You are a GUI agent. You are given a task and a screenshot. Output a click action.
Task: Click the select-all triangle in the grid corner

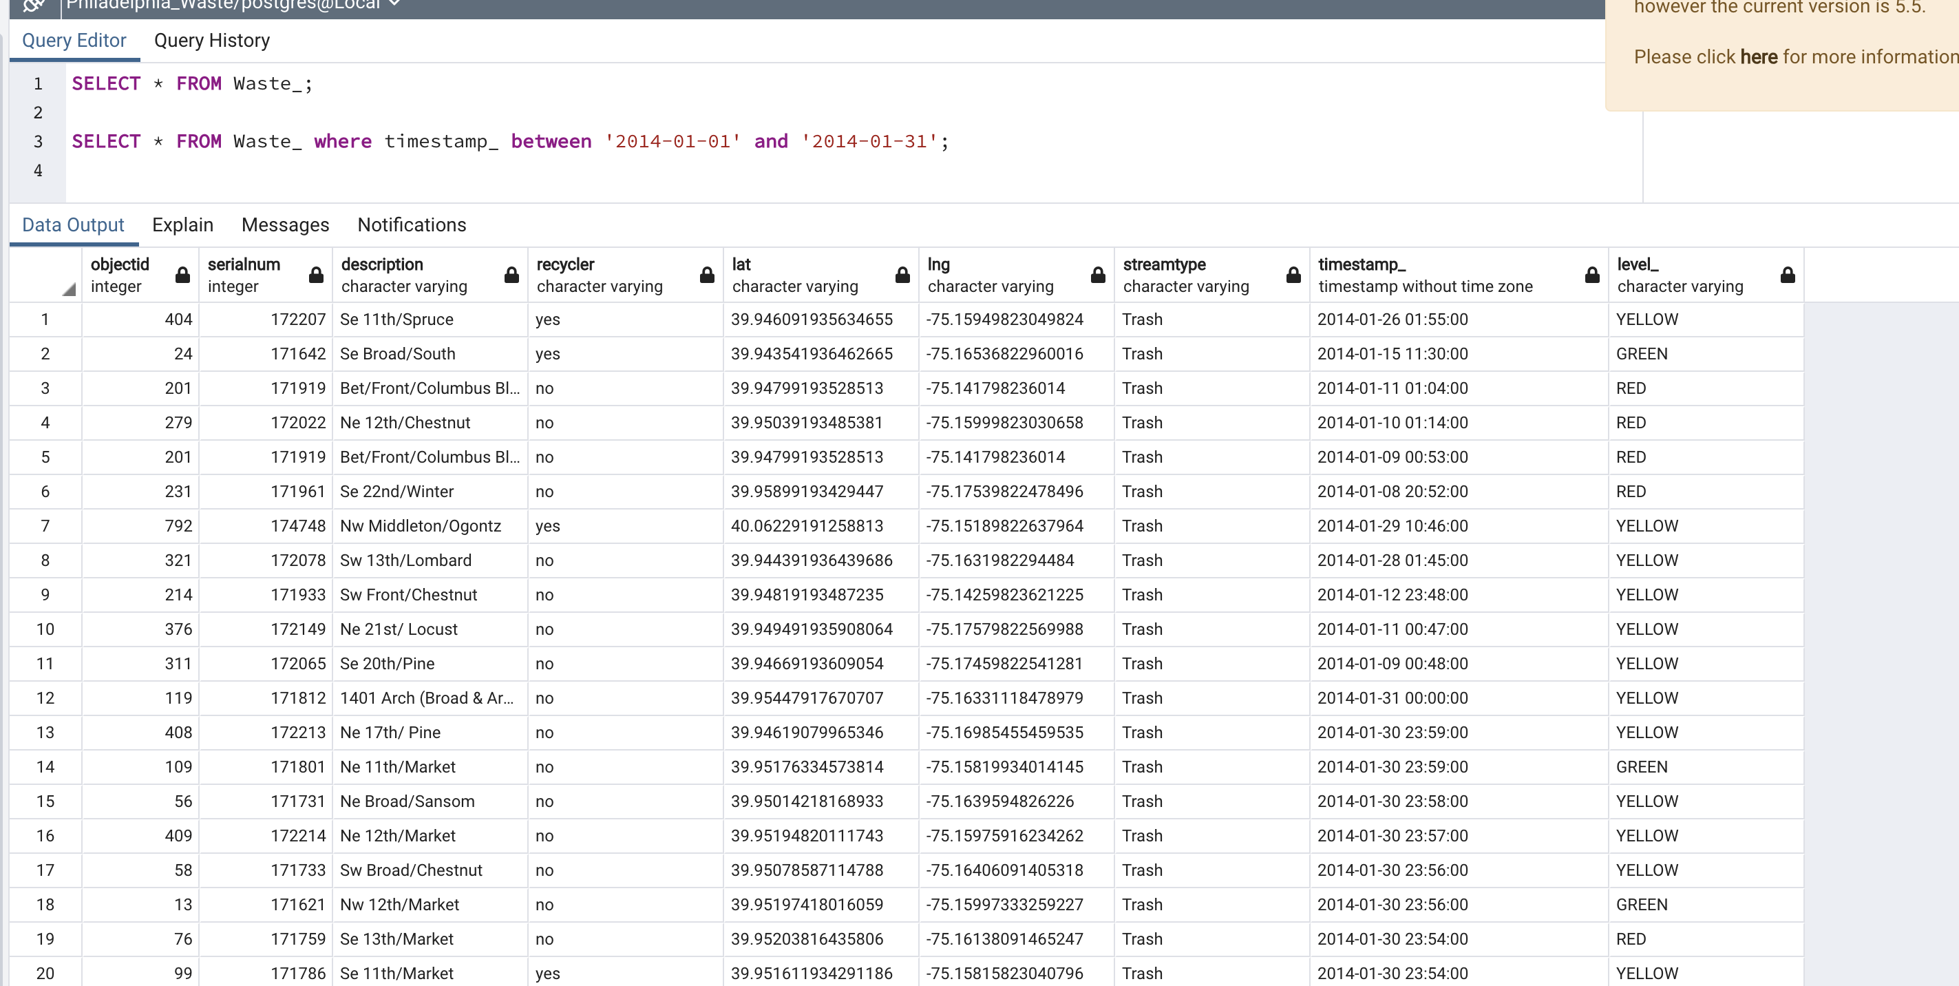pos(68,288)
